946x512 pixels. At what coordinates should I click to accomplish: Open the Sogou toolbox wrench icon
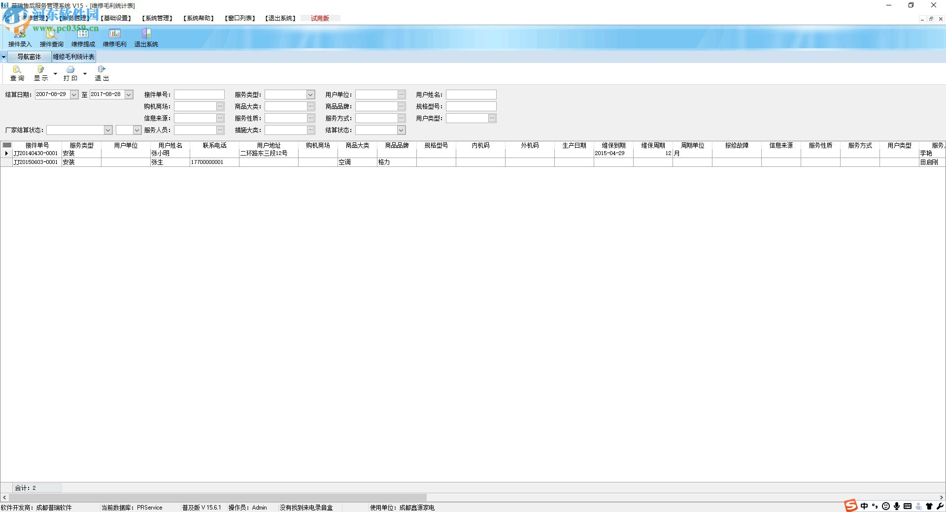(940, 506)
